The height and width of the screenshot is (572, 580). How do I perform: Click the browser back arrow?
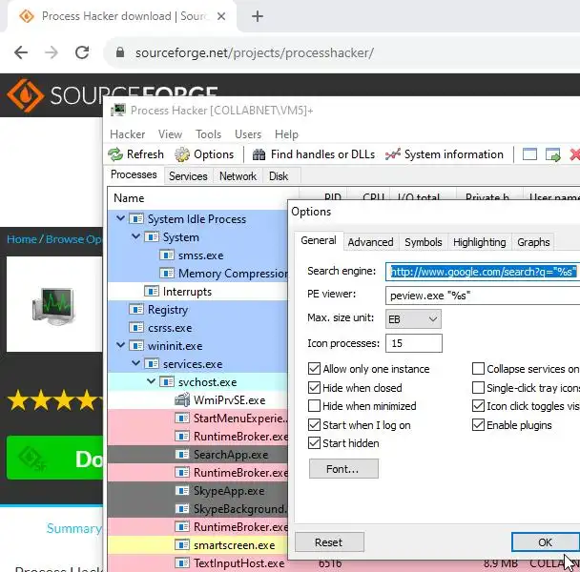(21, 52)
